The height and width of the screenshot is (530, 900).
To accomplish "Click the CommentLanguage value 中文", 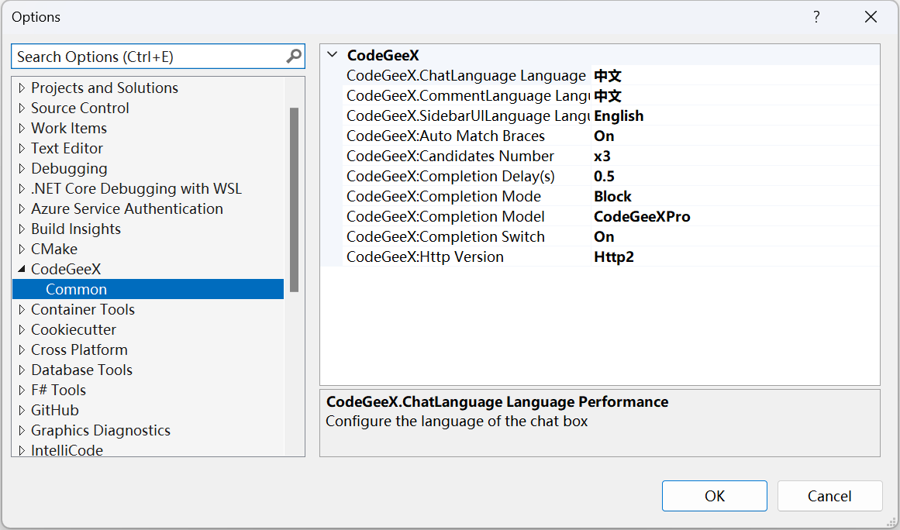I will point(608,96).
